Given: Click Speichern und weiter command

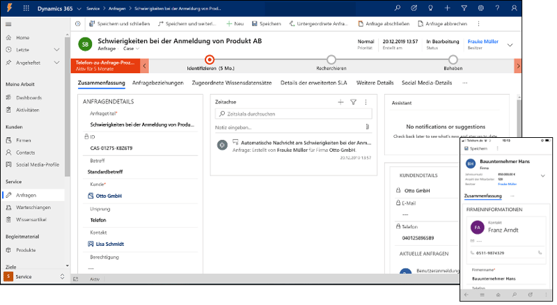Looking at the screenshot, I should click(x=187, y=24).
